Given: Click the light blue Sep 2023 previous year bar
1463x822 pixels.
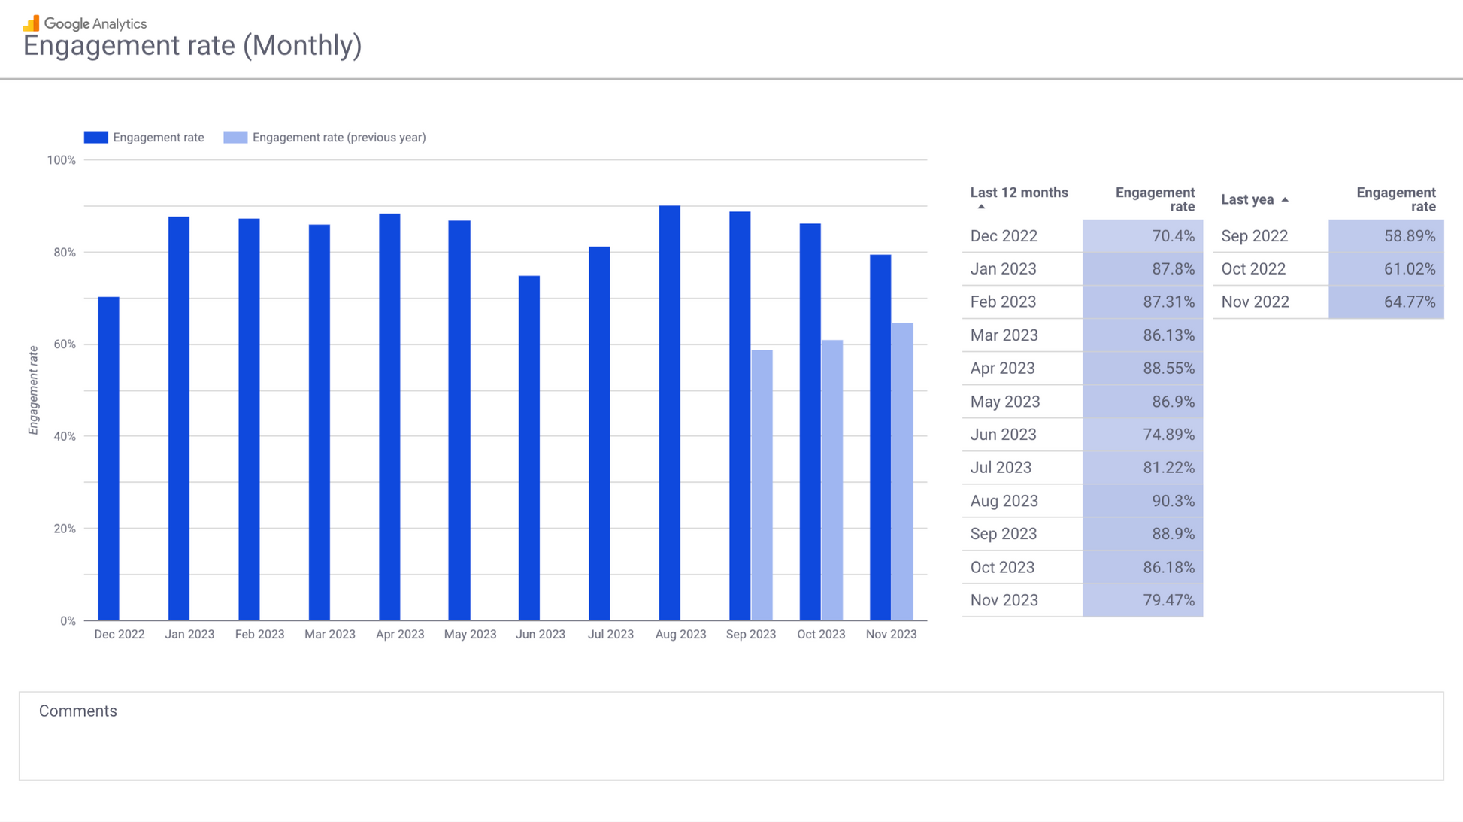Looking at the screenshot, I should point(762,485).
